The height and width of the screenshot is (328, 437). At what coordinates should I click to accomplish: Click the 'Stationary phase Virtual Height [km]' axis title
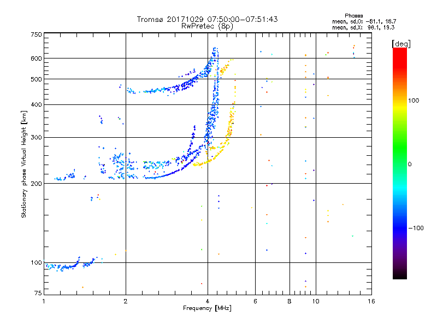(24, 164)
